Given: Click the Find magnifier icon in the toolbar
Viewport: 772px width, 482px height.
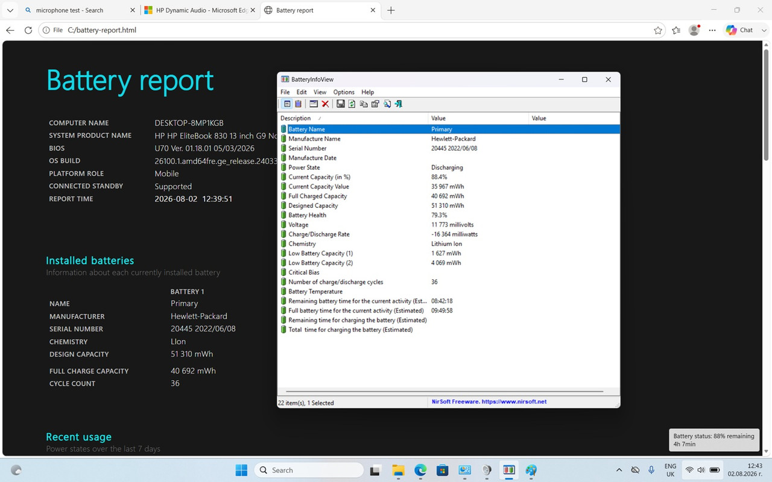Looking at the screenshot, I should coord(387,104).
